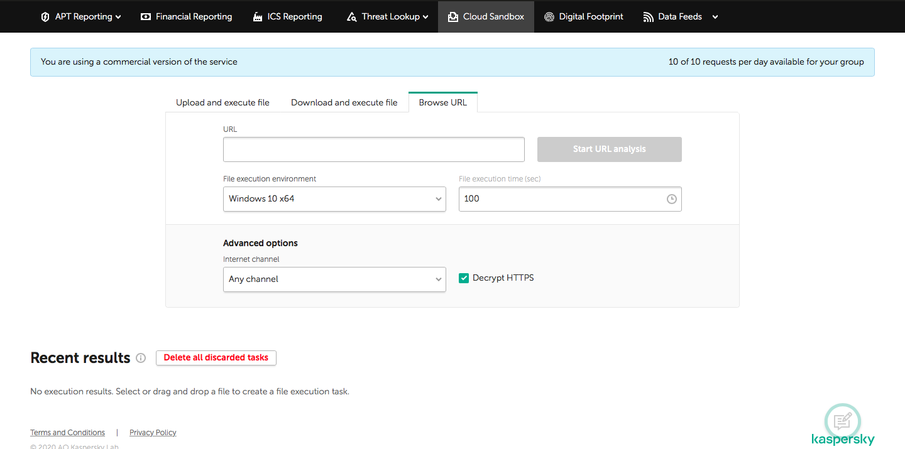Image resolution: width=905 pixels, height=449 pixels.
Task: Click the info icon beside Recent results
Action: (x=141, y=358)
